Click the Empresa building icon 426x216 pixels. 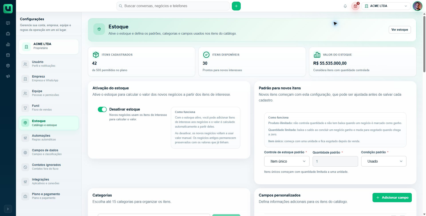(25, 79)
